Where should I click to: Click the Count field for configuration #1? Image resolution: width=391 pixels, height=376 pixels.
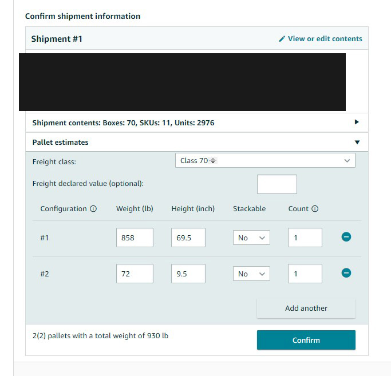(305, 238)
